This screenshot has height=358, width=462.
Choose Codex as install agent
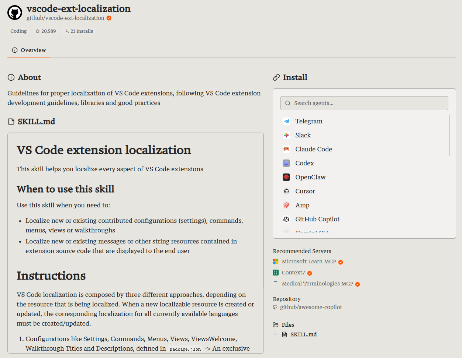(x=364, y=163)
